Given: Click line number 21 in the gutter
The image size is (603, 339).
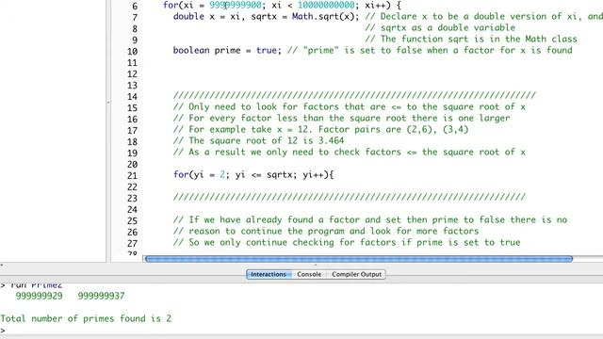Looking at the screenshot, I should 132,176.
